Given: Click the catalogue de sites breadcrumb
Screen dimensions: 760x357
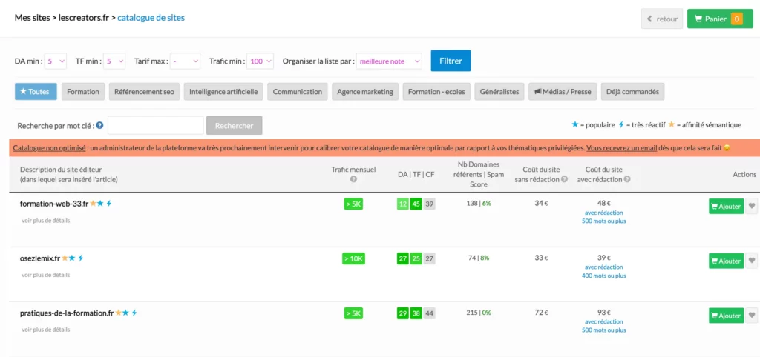Looking at the screenshot, I should (151, 18).
